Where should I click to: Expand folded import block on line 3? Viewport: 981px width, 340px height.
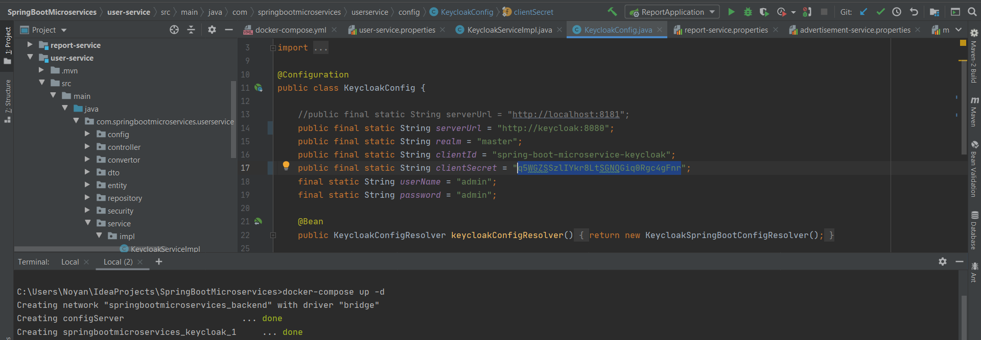pyautogui.click(x=273, y=48)
